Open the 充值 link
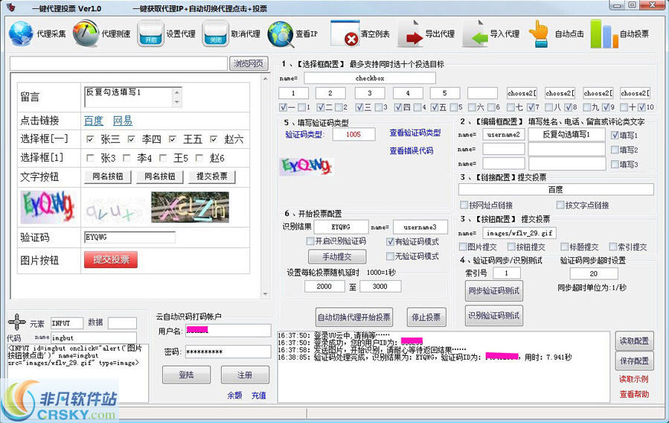 [x=258, y=395]
